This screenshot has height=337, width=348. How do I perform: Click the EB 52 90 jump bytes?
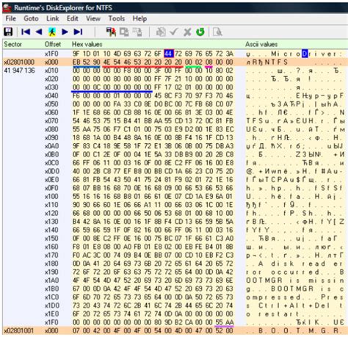click(x=87, y=62)
